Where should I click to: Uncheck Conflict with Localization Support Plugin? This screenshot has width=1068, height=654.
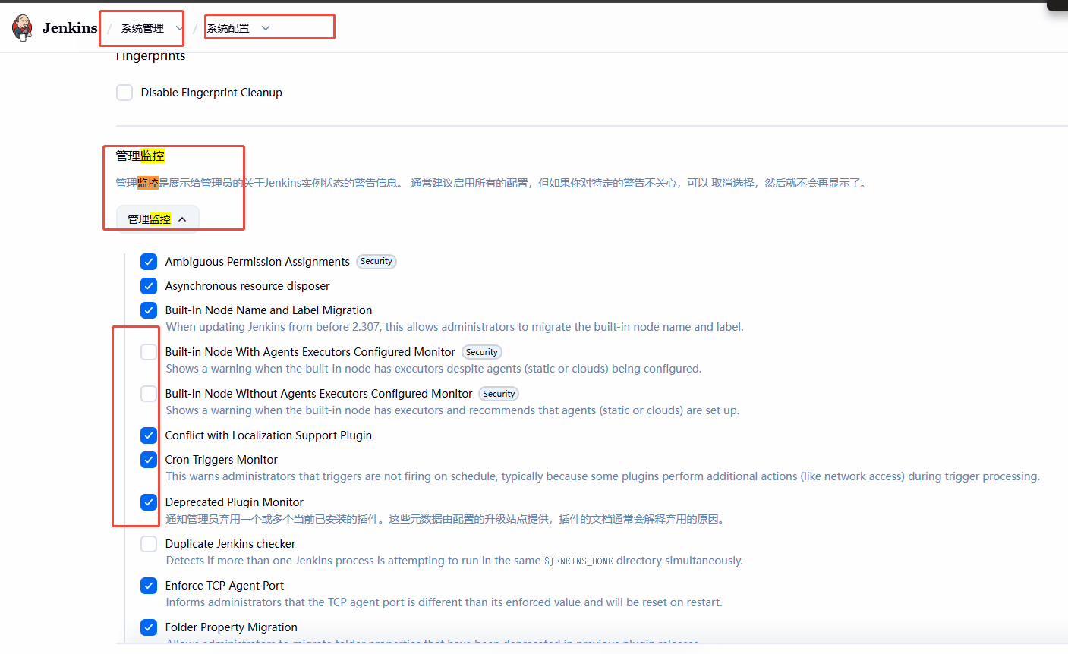[149, 435]
